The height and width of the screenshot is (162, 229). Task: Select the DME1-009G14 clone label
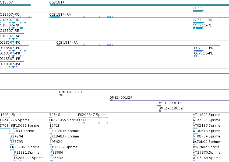point(170,103)
